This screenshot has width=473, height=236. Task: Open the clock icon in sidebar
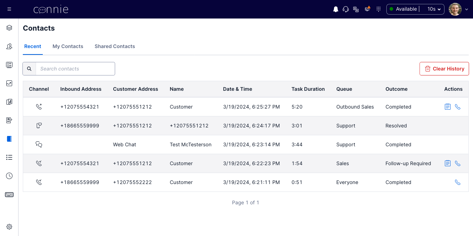9,176
